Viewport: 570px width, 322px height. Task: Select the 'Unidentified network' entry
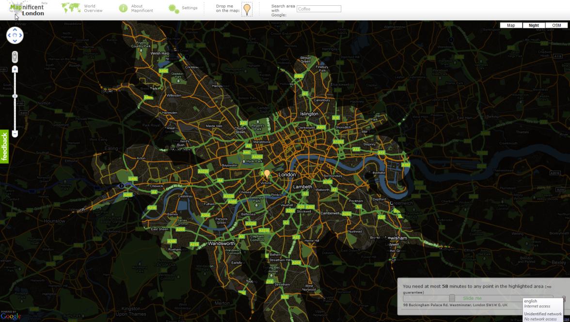(x=543, y=316)
